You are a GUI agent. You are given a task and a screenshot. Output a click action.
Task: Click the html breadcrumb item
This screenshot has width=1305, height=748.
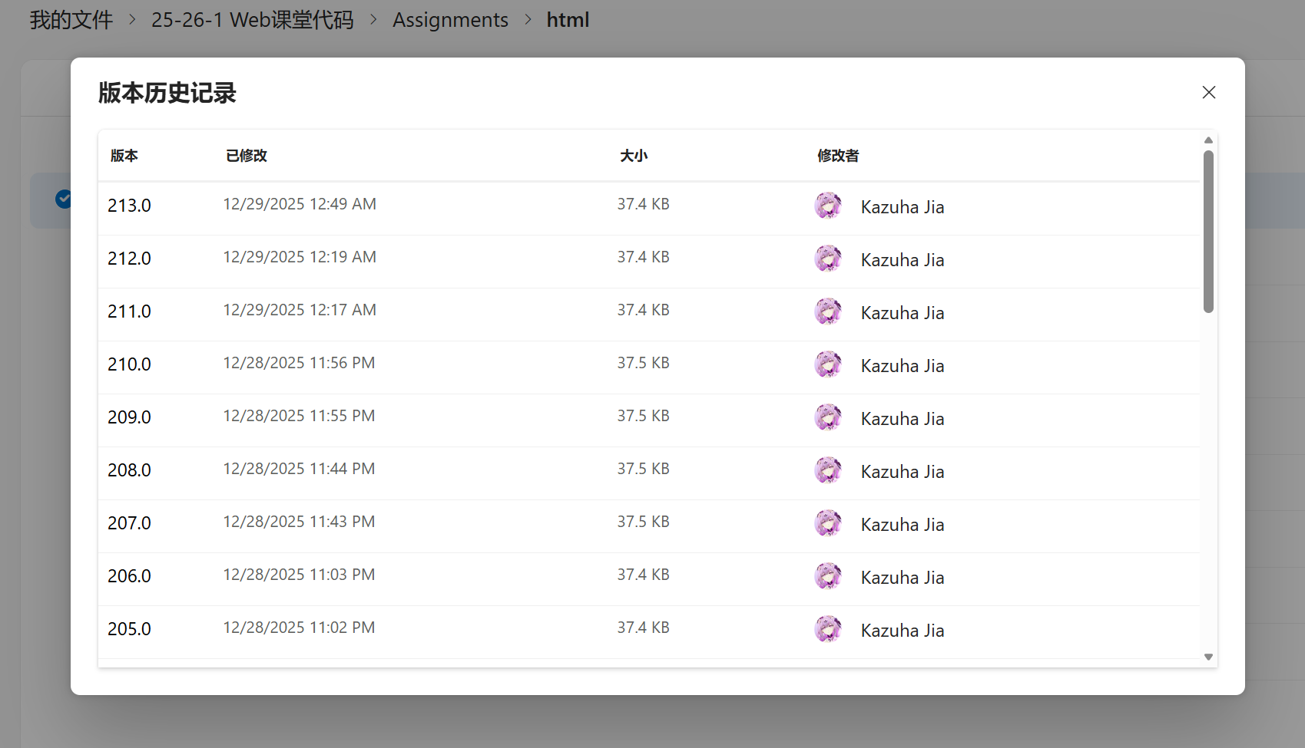(x=568, y=20)
